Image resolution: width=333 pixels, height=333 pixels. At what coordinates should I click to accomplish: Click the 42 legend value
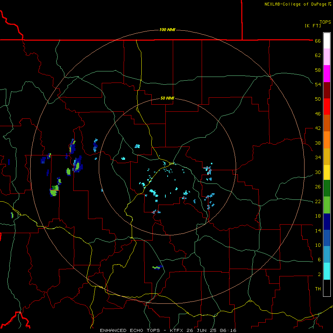318,128
